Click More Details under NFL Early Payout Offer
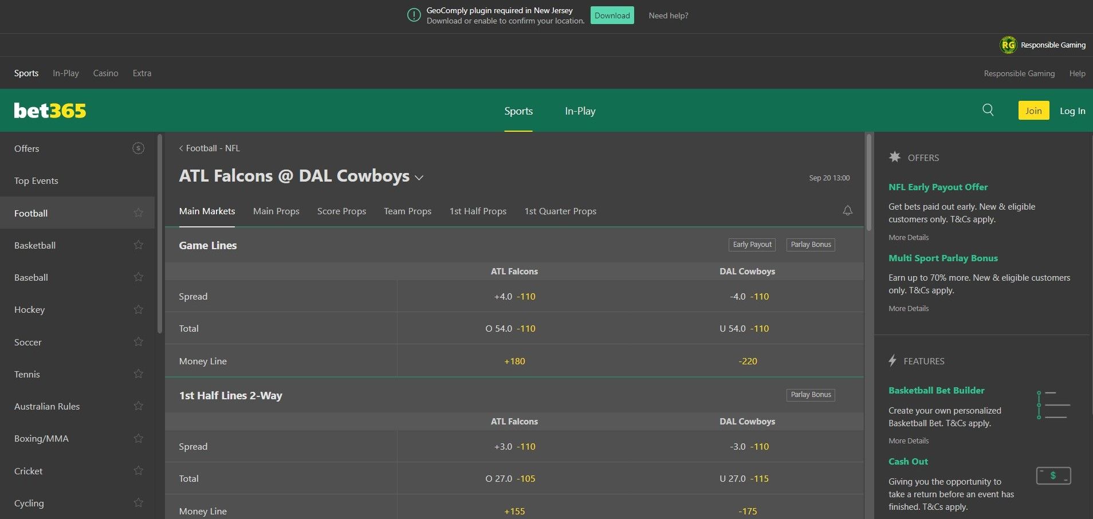 click(909, 237)
